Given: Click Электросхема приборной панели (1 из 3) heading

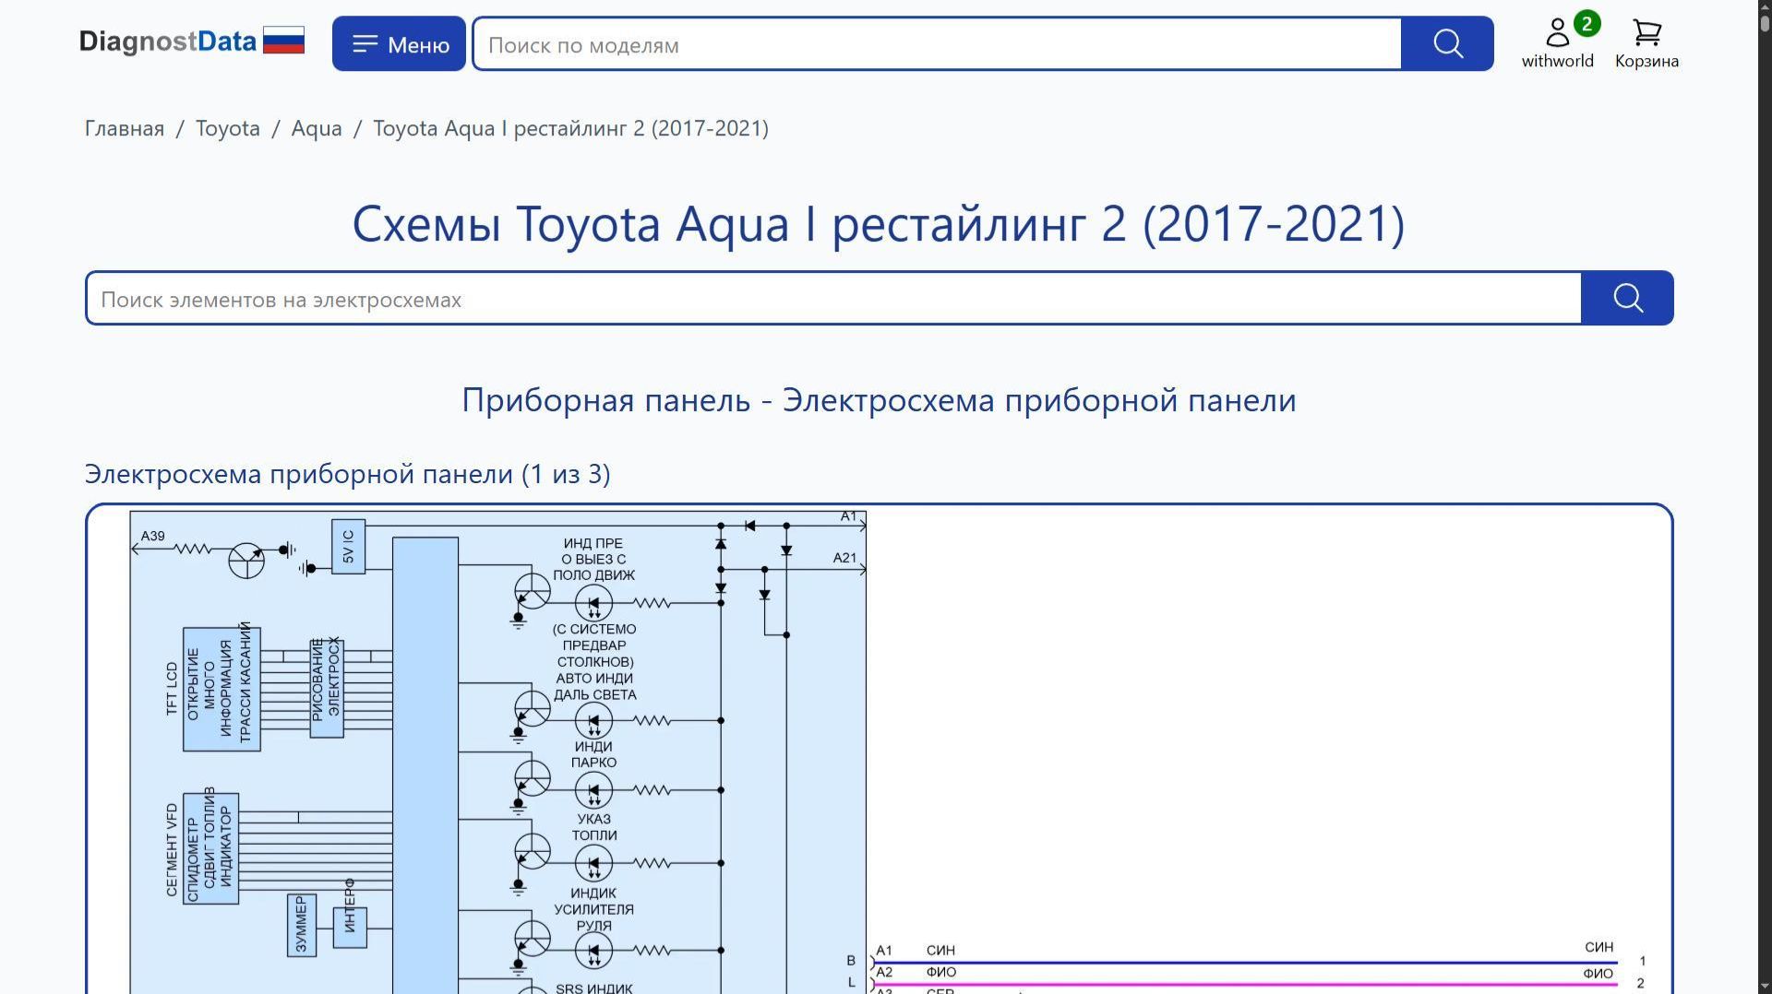Looking at the screenshot, I should pos(347,474).
